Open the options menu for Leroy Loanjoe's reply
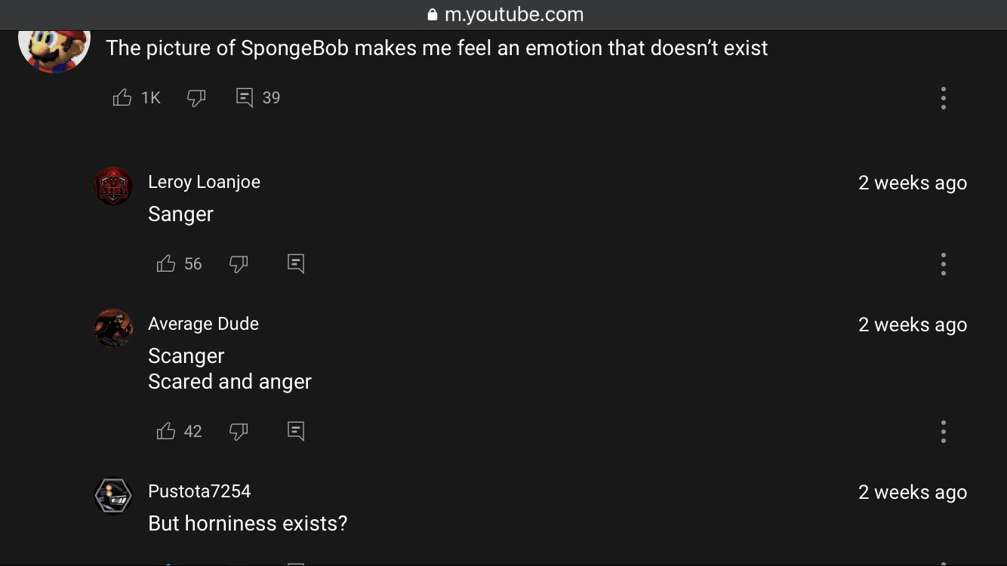The image size is (1007, 566). pyautogui.click(x=943, y=263)
